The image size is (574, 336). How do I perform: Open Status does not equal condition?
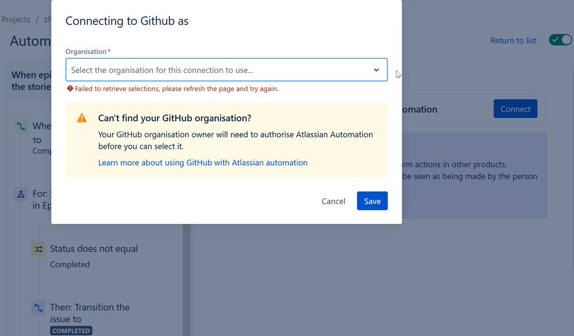[94, 249]
